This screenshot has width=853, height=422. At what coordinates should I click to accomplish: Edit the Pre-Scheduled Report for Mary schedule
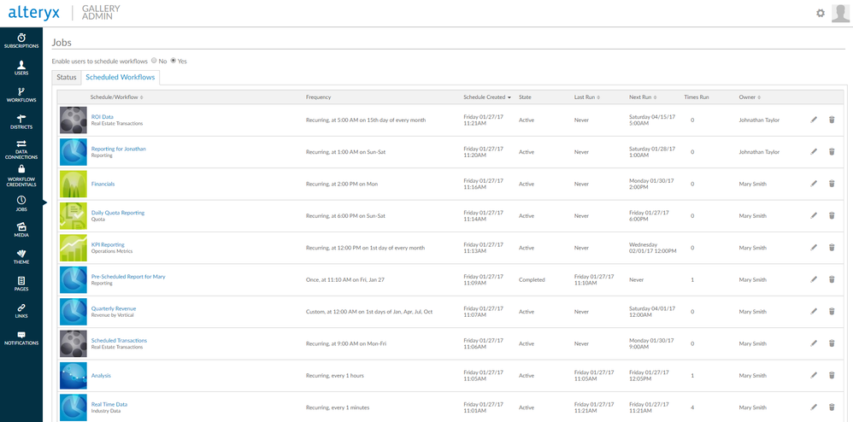tap(814, 279)
